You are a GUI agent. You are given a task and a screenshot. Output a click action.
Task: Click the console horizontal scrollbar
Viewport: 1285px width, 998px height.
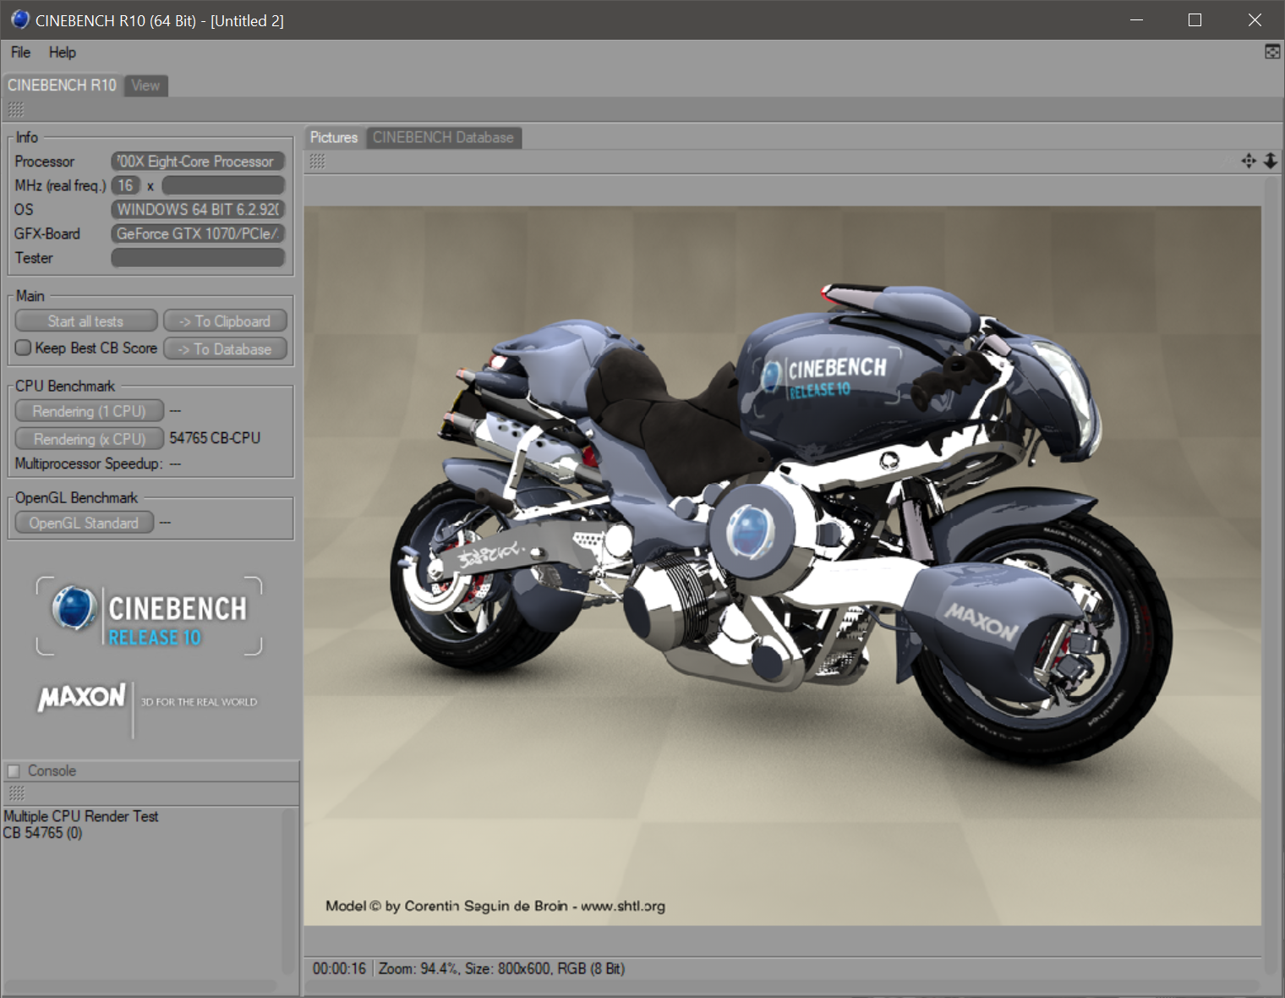140,986
